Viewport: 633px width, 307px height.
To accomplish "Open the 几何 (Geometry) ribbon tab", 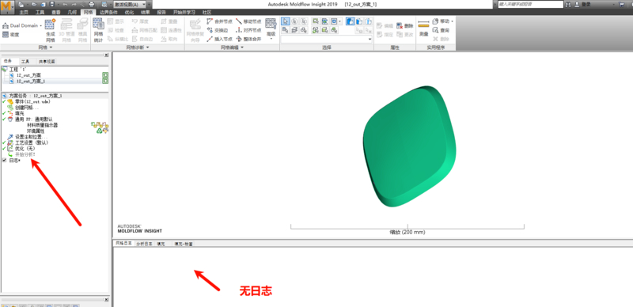I will (x=72, y=13).
